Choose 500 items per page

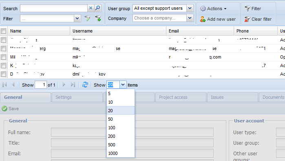pyautogui.click(x=121, y=145)
